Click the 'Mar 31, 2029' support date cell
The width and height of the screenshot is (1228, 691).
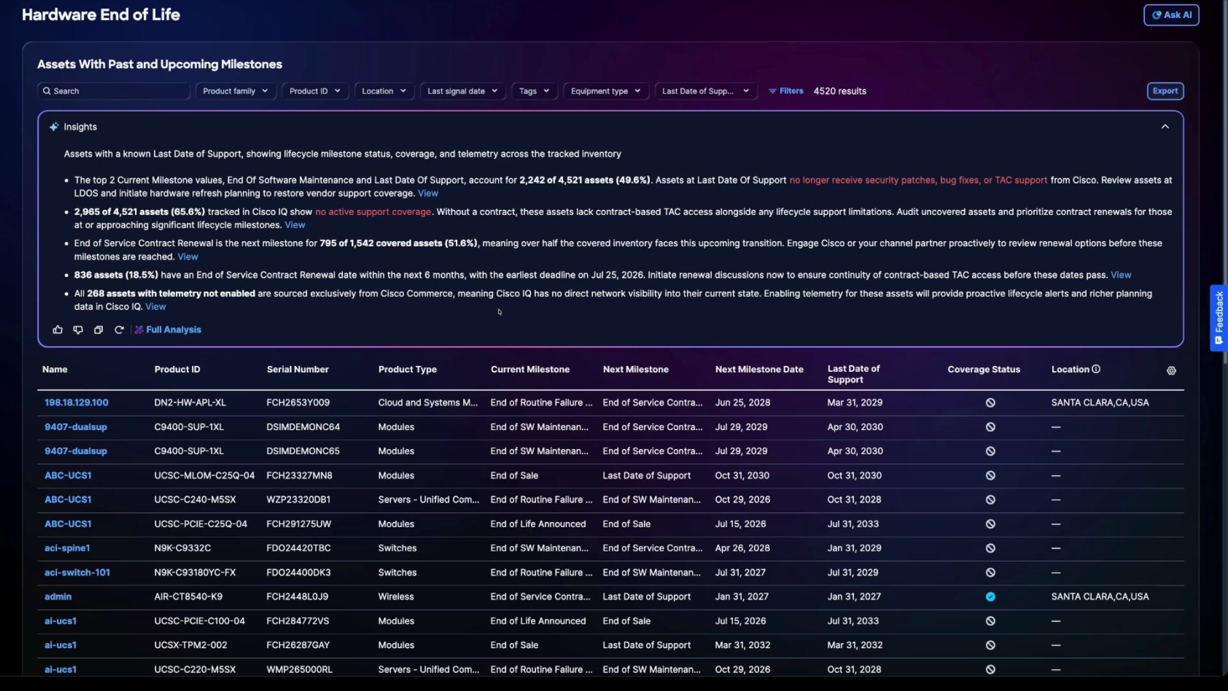pos(854,402)
